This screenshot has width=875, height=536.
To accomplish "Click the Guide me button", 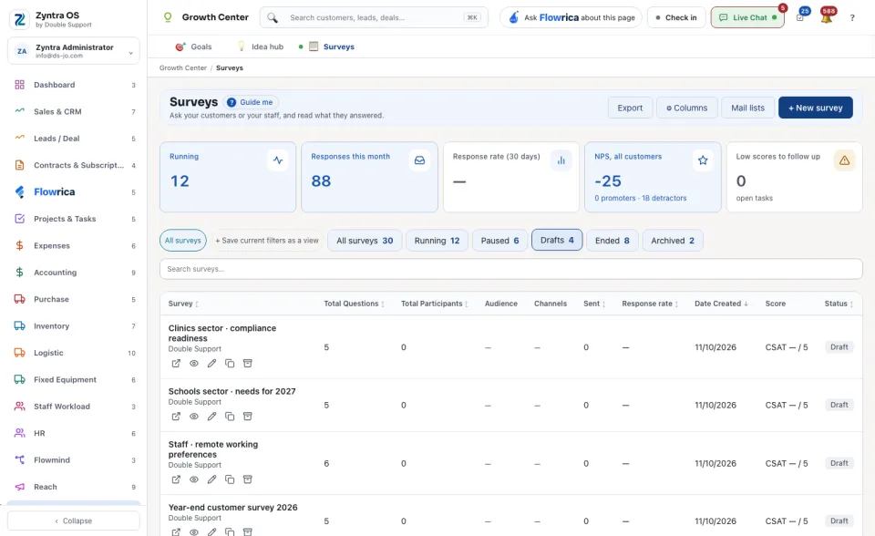I will point(252,102).
